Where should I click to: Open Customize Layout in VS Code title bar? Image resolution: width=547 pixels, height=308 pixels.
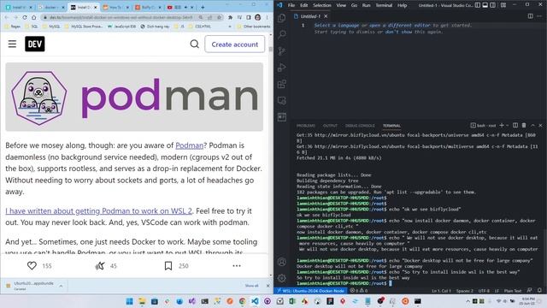[x=503, y=5]
